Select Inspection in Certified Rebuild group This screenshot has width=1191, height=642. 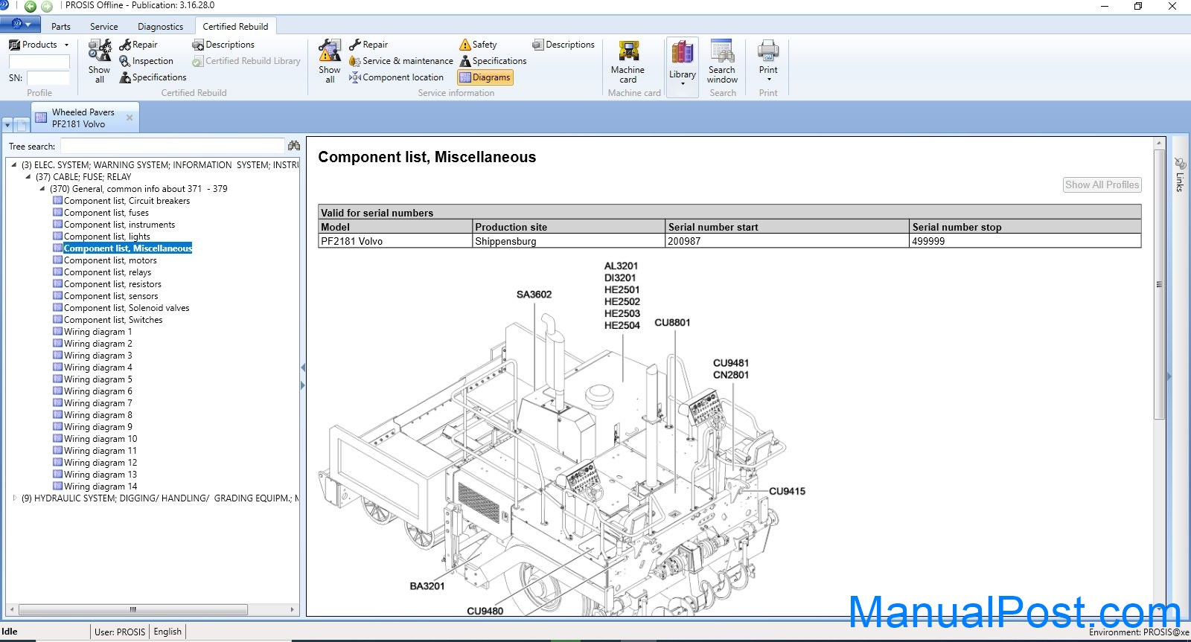point(146,61)
